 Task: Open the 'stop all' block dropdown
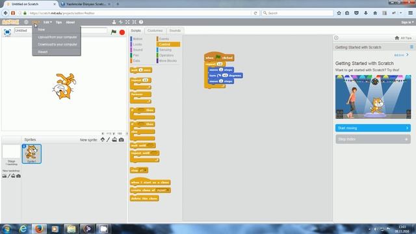tap(145, 170)
